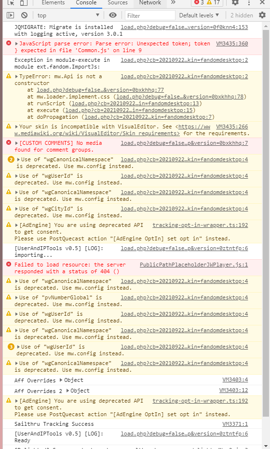Toggle the device toolbar icon

coord(24,2)
